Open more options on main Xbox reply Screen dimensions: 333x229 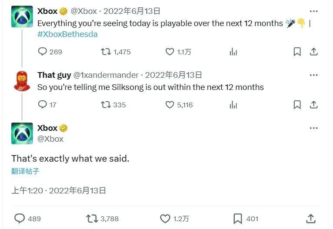313,128
